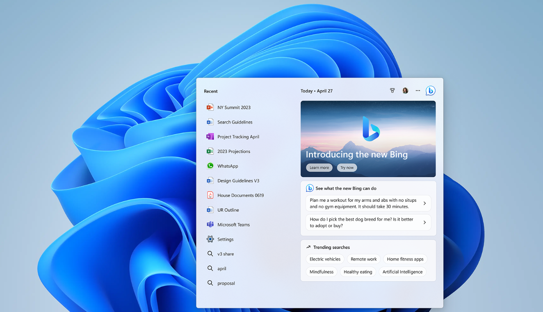Click the user profile avatar
This screenshot has height=312, width=543.
(x=405, y=91)
